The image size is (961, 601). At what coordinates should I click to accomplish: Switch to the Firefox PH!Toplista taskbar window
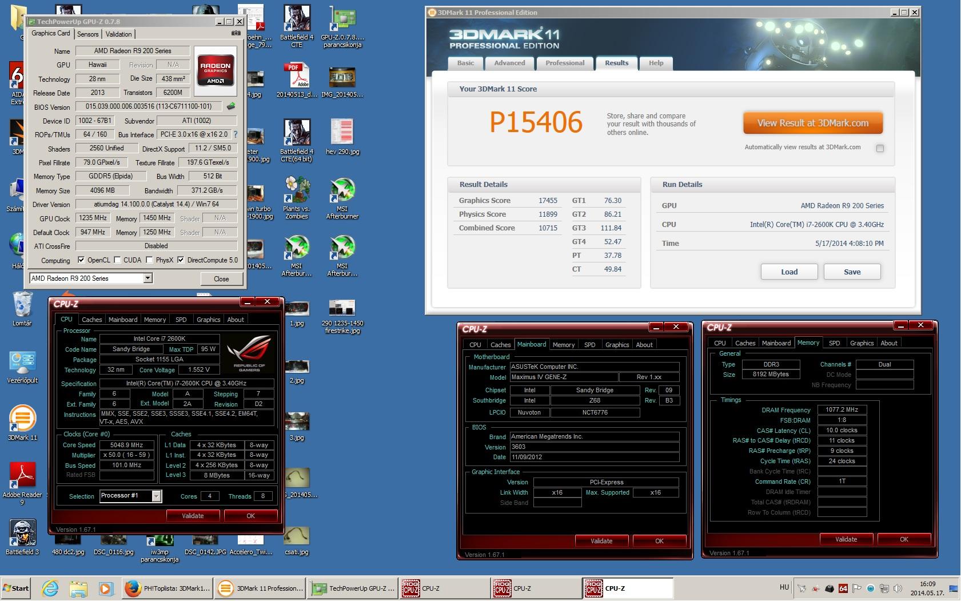pos(168,588)
